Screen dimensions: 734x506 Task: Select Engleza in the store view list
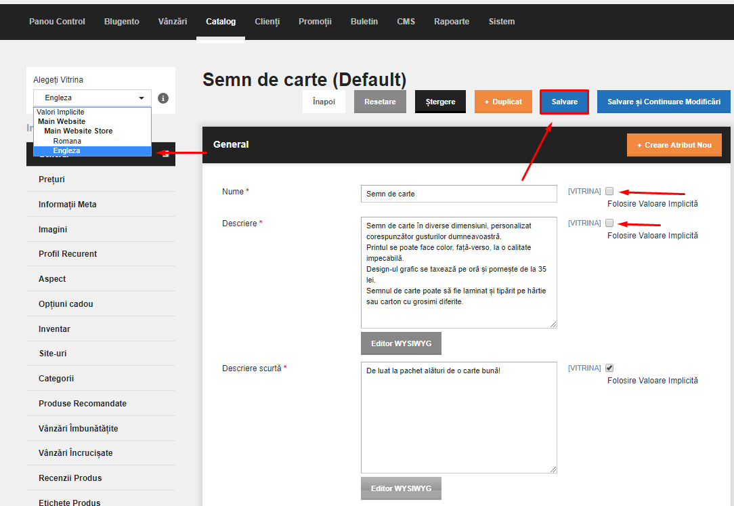coord(92,151)
